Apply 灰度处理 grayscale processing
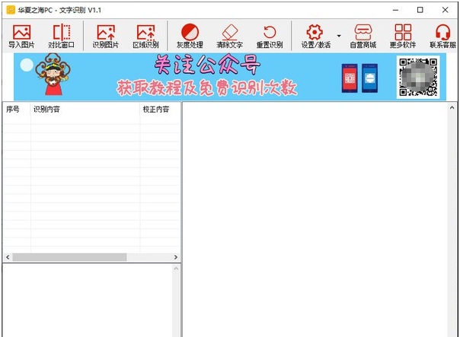 pyautogui.click(x=190, y=36)
